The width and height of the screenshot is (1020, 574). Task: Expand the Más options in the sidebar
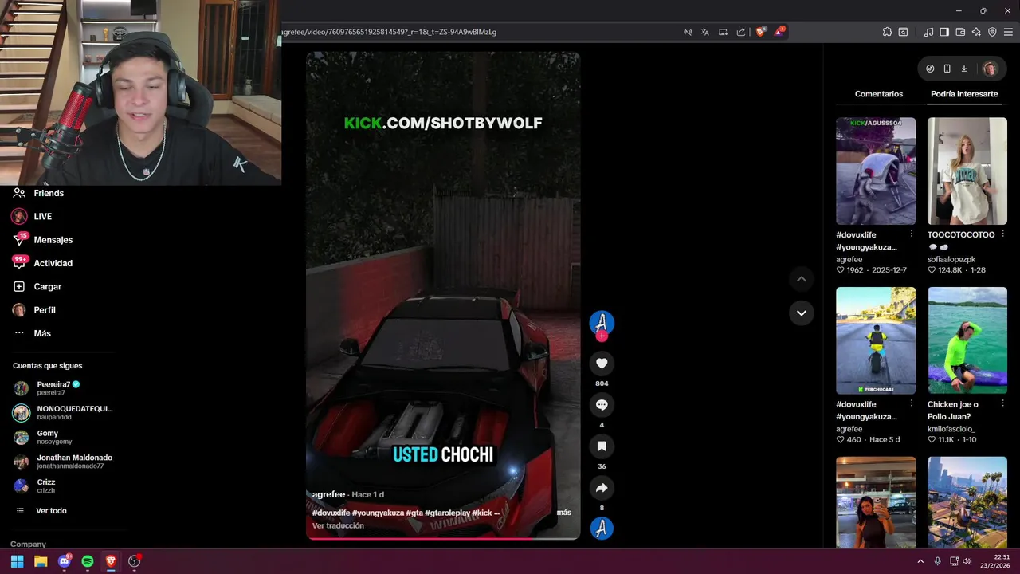[x=41, y=333]
